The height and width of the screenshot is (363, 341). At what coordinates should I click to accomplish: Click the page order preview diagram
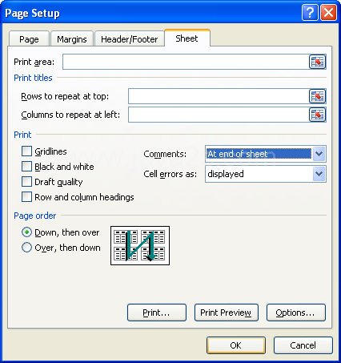tap(140, 245)
